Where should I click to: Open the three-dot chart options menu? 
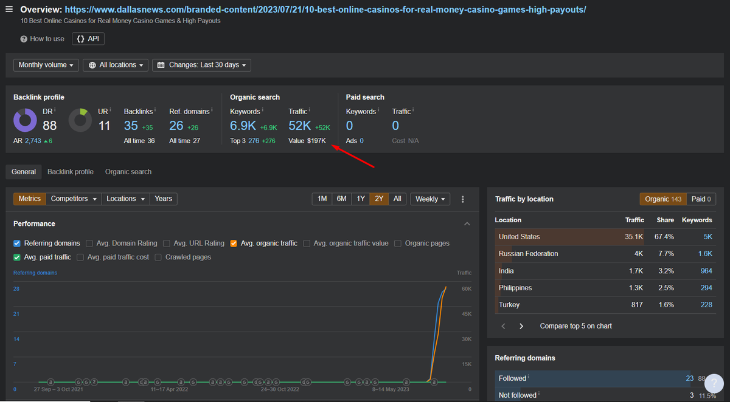(x=463, y=199)
